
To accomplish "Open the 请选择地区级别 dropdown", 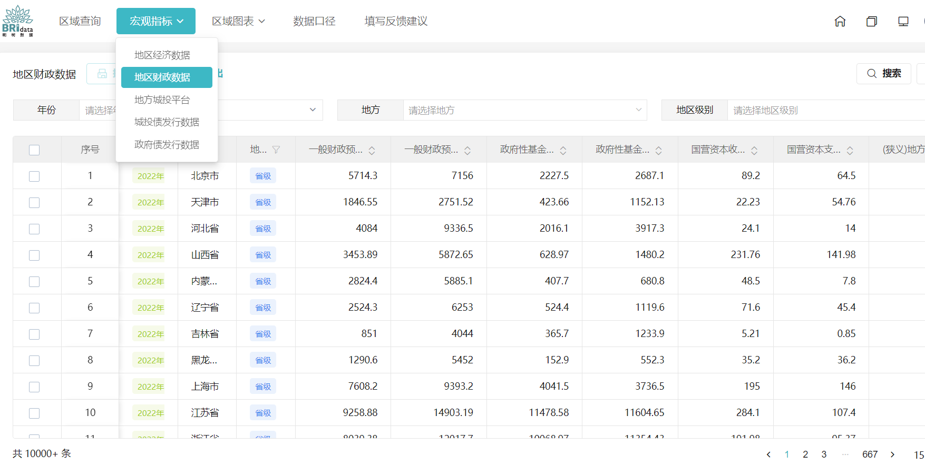I will tap(826, 110).
